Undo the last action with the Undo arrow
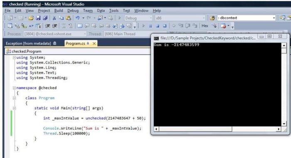Image resolution: width=291 pixels, height=158 pixels. pos(78,18)
